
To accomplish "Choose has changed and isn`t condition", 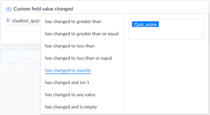I will pos(67,83).
